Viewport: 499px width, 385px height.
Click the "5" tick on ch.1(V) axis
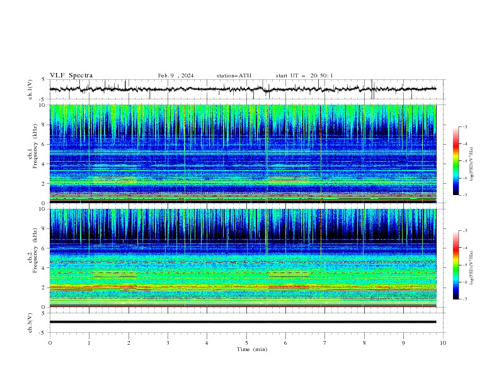tap(44, 80)
